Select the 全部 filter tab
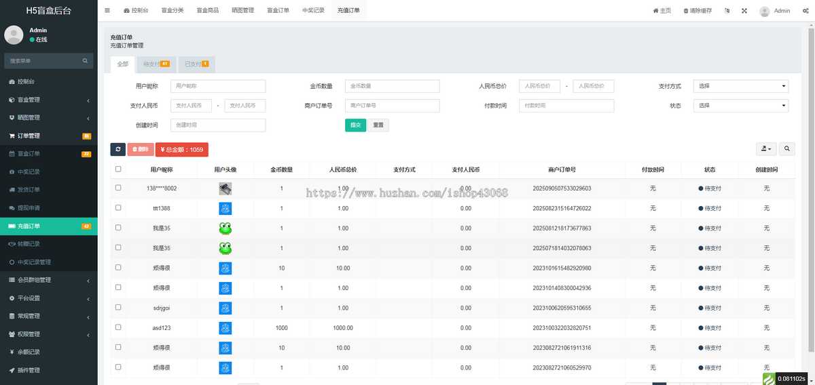Screen dimensions: 815x385 click(122, 64)
